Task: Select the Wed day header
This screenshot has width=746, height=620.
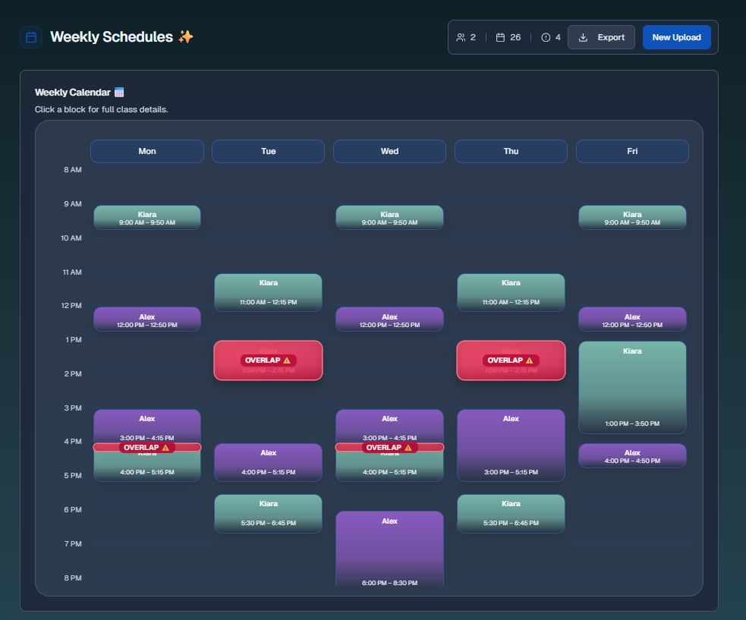Action: coord(389,151)
